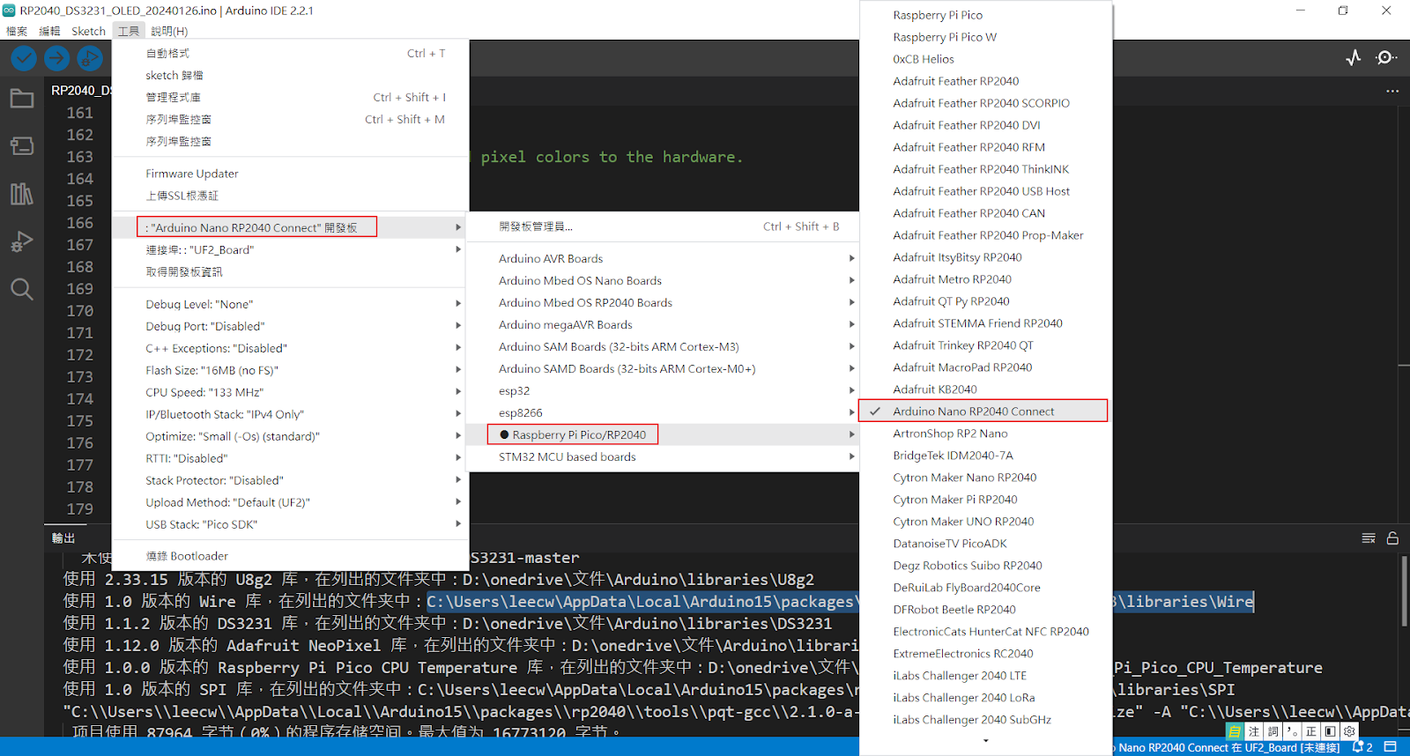Click the IME settings gear icon

1349,731
